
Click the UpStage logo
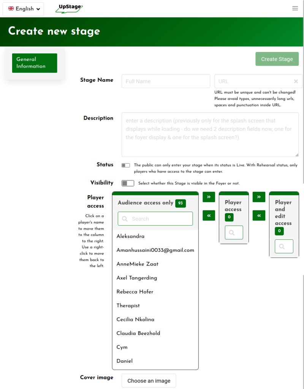click(69, 9)
